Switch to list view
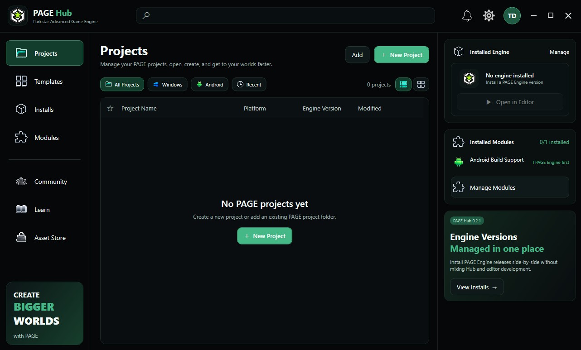 point(403,85)
